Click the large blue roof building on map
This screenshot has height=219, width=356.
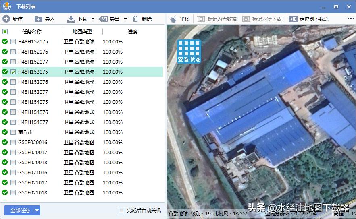(250, 109)
